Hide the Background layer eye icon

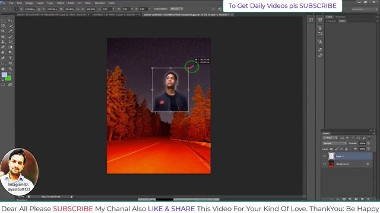pyautogui.click(x=325, y=164)
